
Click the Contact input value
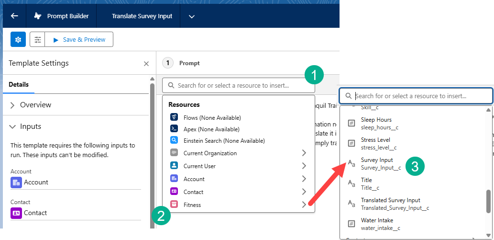35,213
